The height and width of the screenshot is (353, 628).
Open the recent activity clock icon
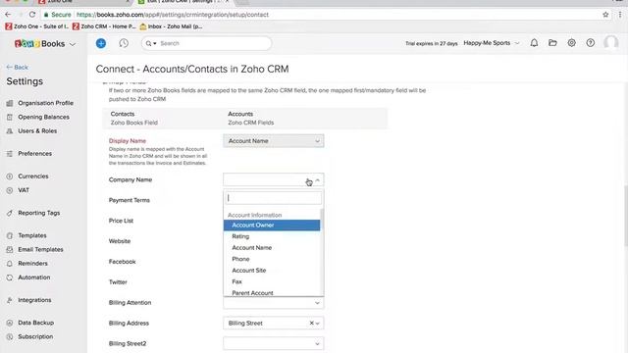[x=124, y=43]
